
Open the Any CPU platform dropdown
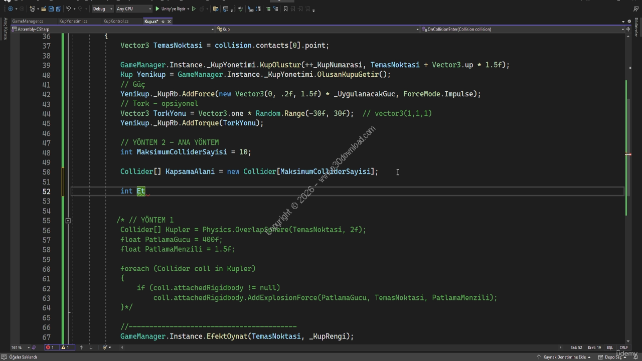[133, 9]
